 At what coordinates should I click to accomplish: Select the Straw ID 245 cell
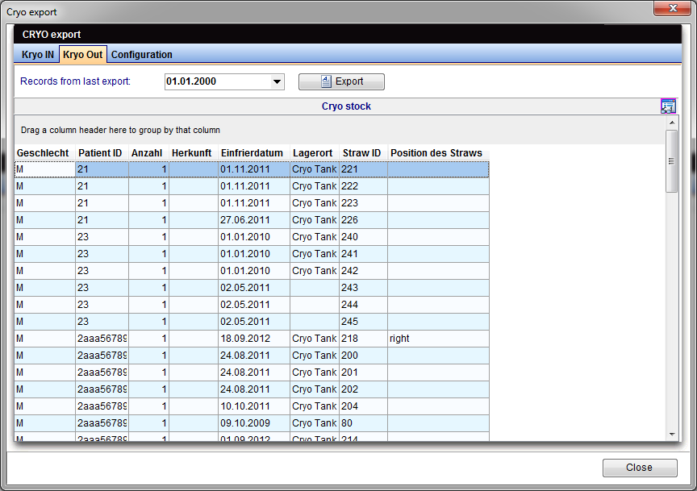(363, 321)
